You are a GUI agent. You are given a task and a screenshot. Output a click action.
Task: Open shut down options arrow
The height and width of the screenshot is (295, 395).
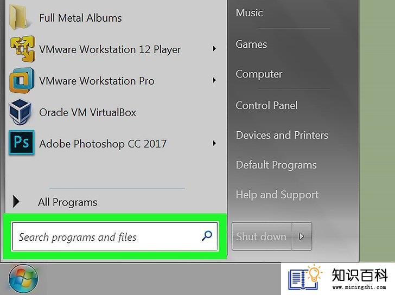[302, 236]
